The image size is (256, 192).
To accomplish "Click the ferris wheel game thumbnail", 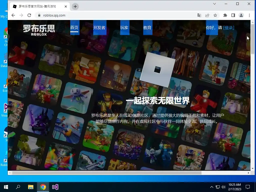I will tap(129, 144).
